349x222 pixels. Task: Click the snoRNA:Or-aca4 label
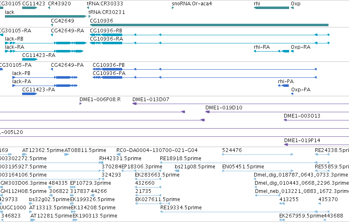pyautogui.click(x=192, y=4)
